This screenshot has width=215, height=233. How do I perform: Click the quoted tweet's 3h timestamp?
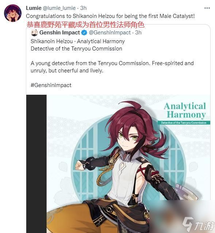pos(138,33)
